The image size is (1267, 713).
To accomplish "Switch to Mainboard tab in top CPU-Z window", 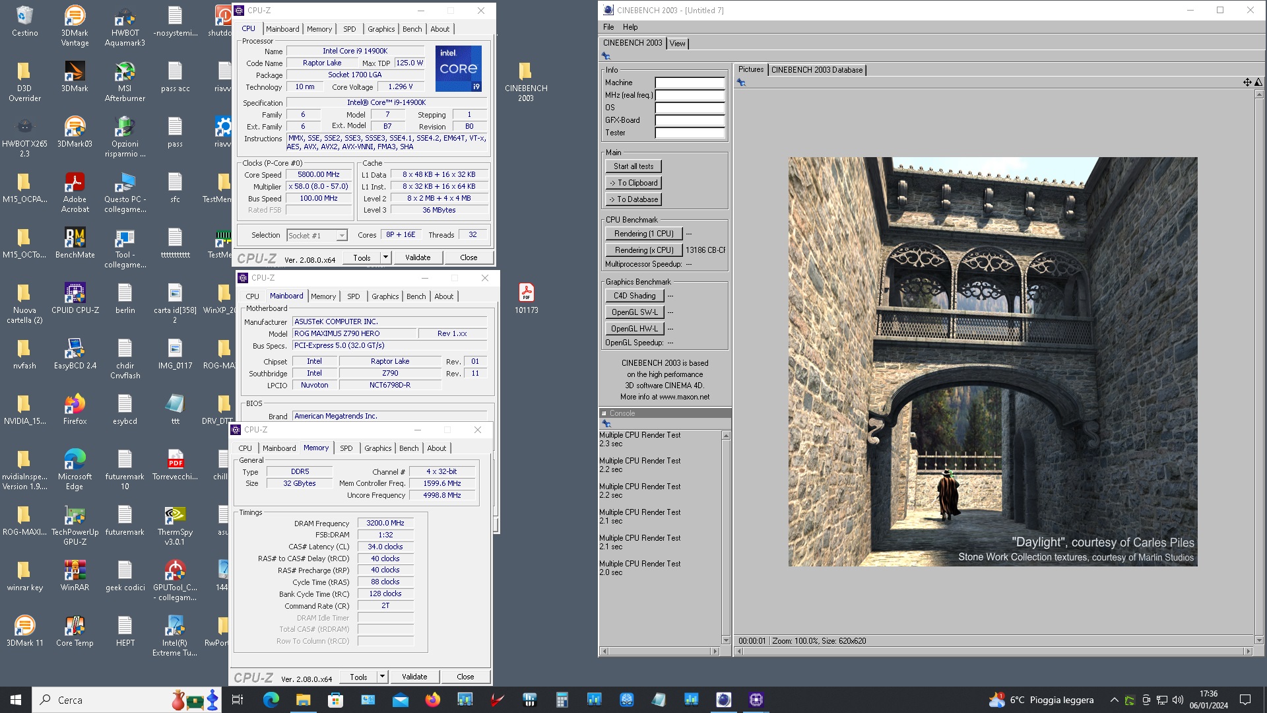I will (x=282, y=29).
